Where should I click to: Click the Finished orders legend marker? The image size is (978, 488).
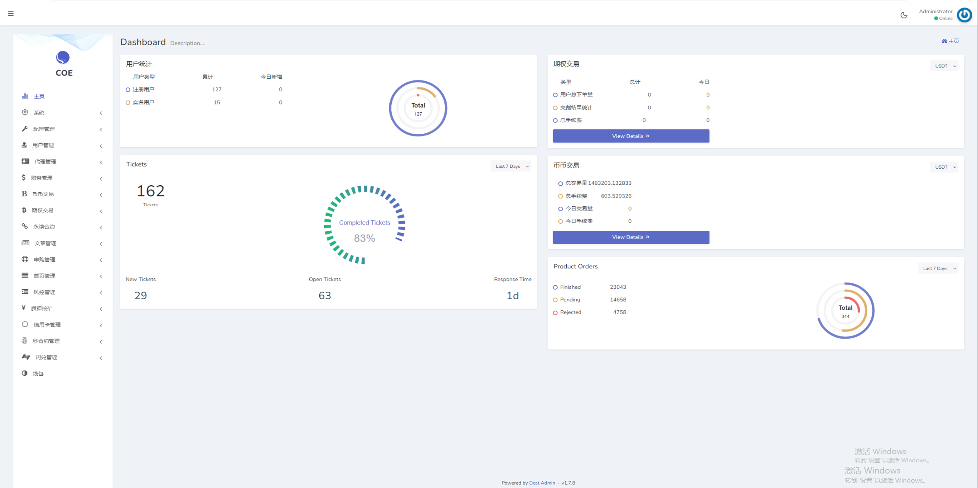click(x=555, y=287)
